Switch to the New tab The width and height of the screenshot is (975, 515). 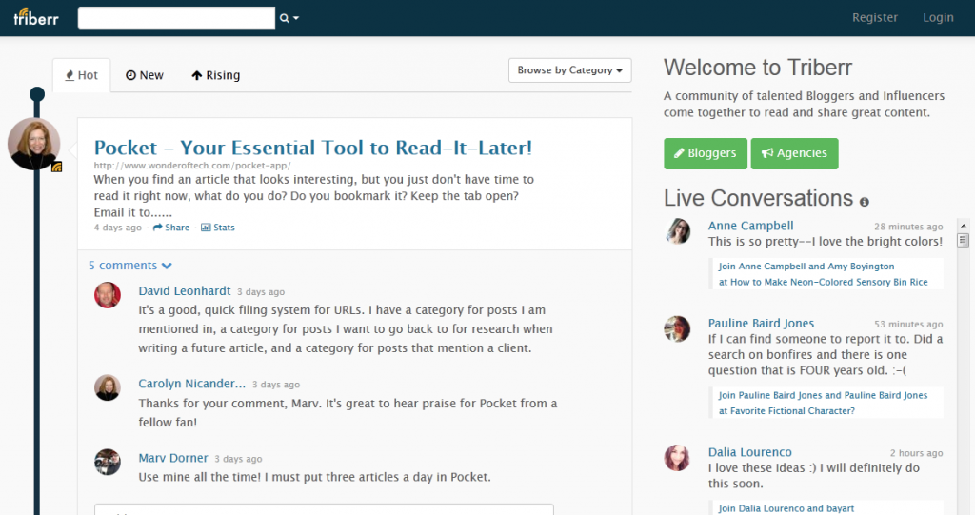click(x=145, y=75)
